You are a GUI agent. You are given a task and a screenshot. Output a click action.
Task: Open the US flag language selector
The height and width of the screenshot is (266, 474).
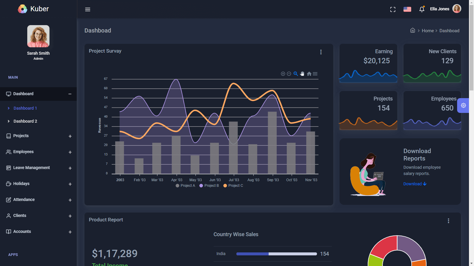point(407,9)
